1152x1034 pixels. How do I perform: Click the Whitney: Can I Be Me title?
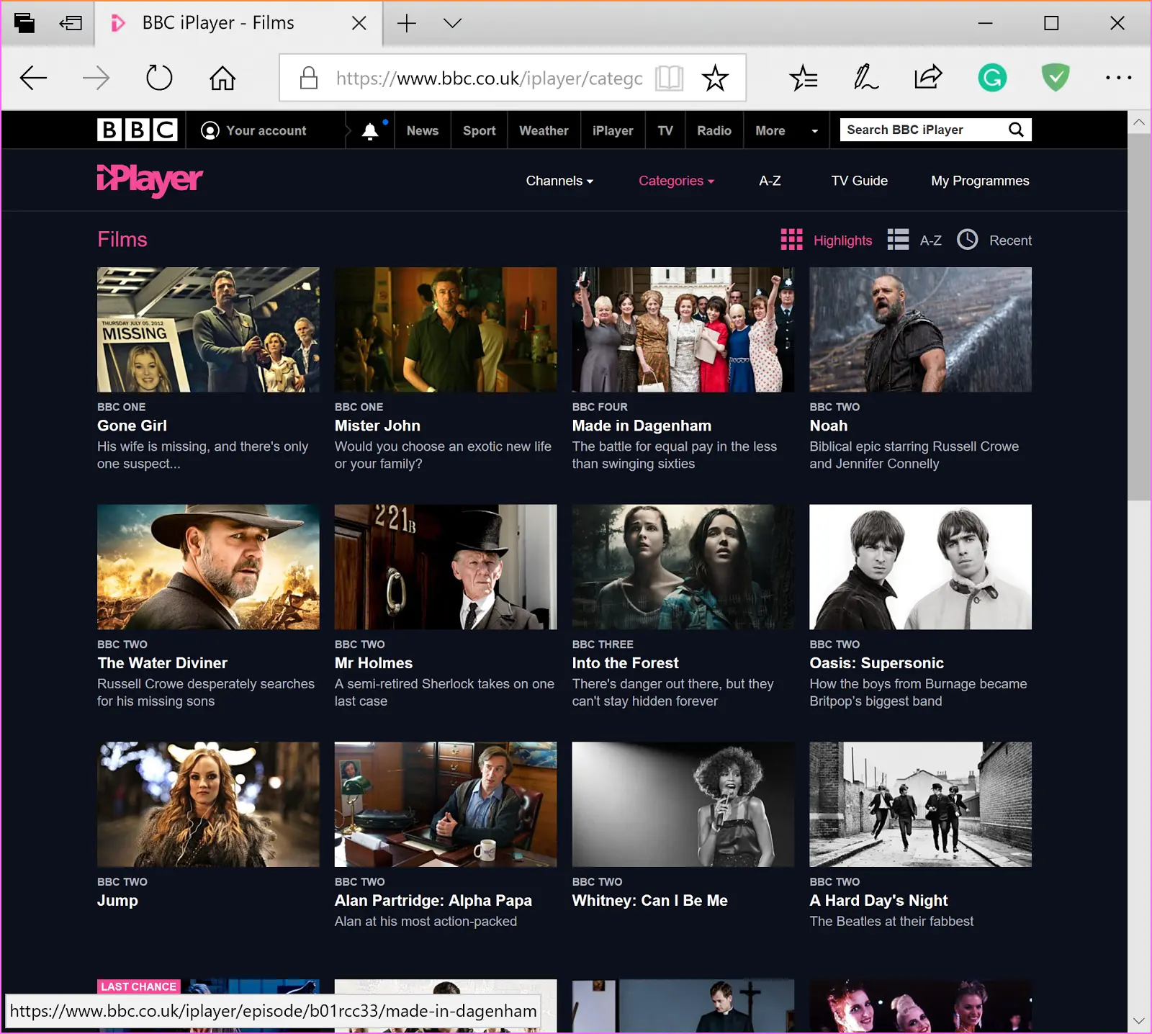coord(649,901)
